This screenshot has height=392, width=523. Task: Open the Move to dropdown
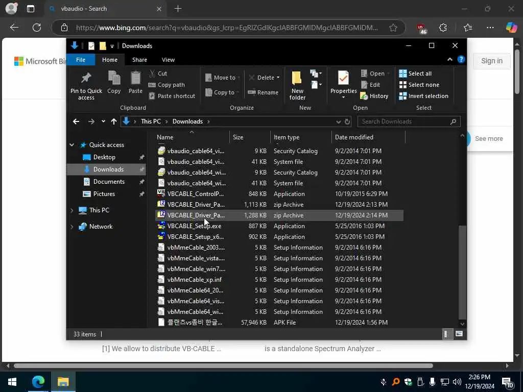223,78
